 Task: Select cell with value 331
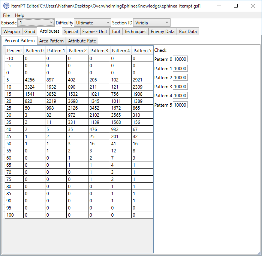tap(77, 122)
